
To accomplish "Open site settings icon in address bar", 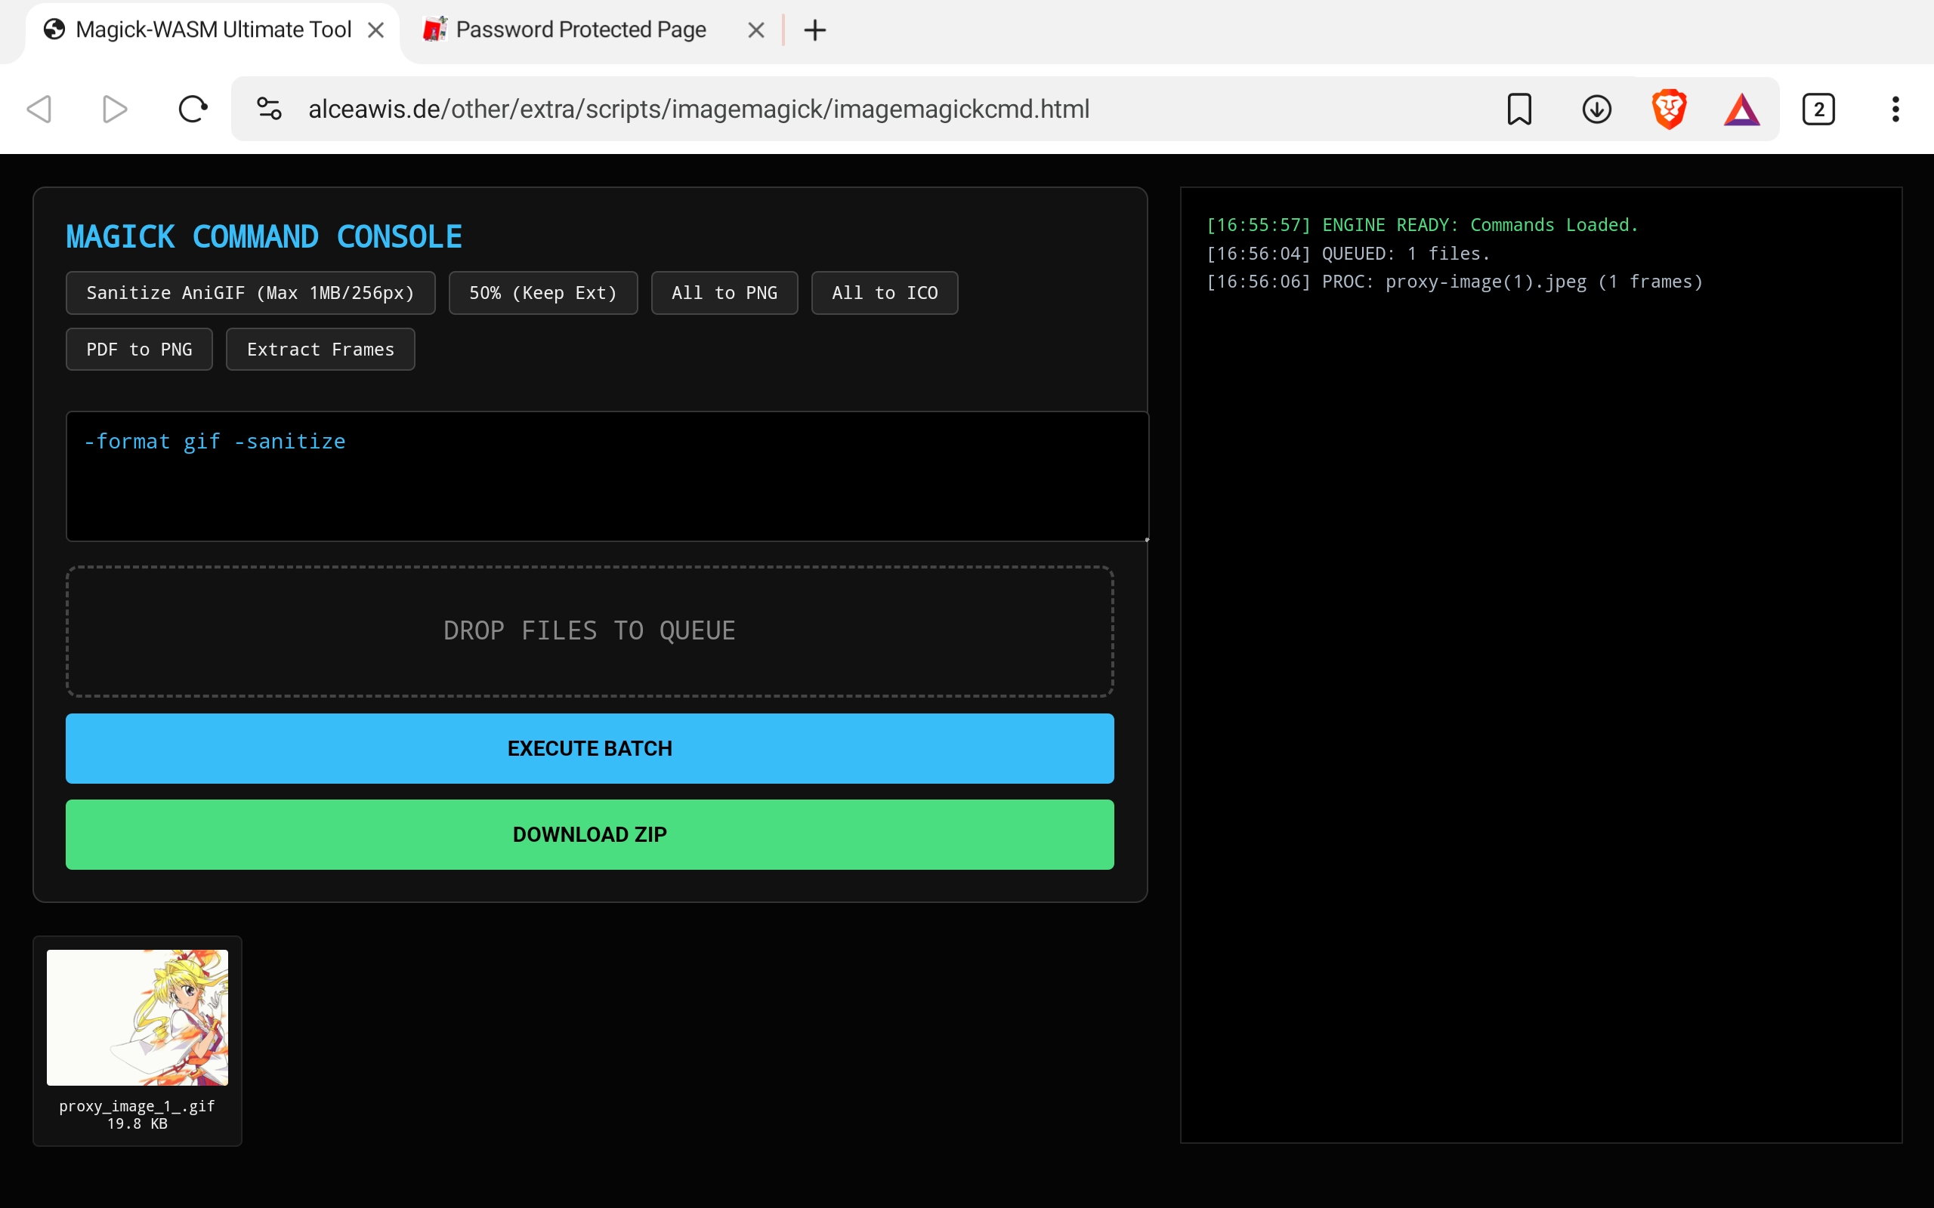I will (269, 109).
